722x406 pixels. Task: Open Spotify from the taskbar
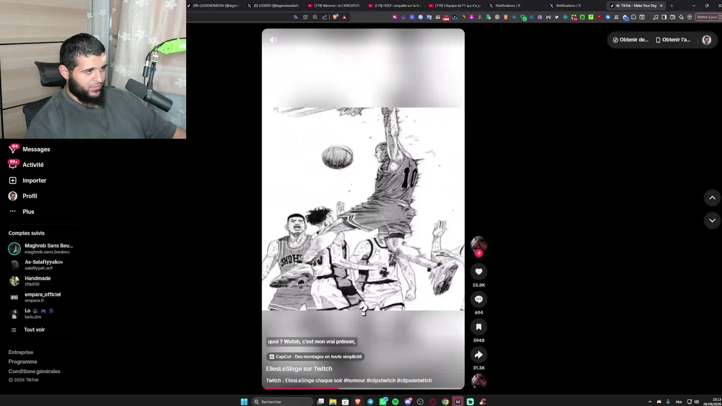point(395,401)
